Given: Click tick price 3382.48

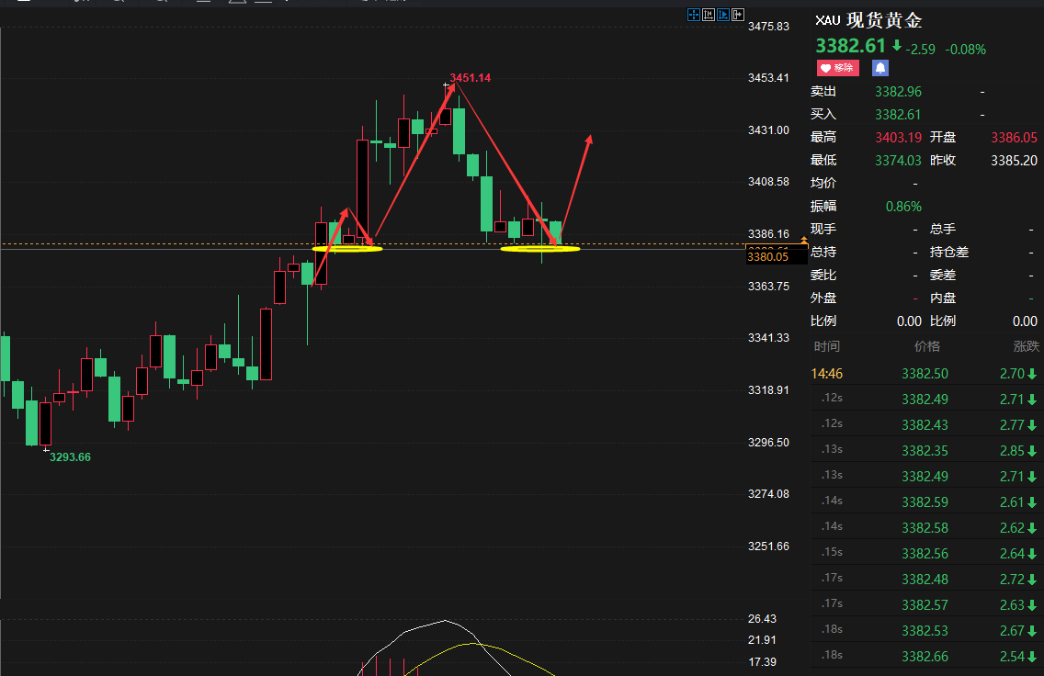Looking at the screenshot, I should 925,580.
